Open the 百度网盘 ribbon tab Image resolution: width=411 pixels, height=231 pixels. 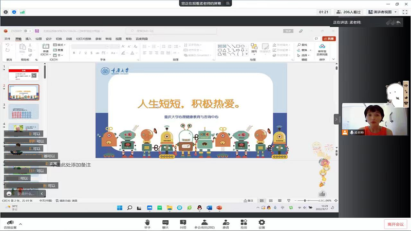click(142, 39)
